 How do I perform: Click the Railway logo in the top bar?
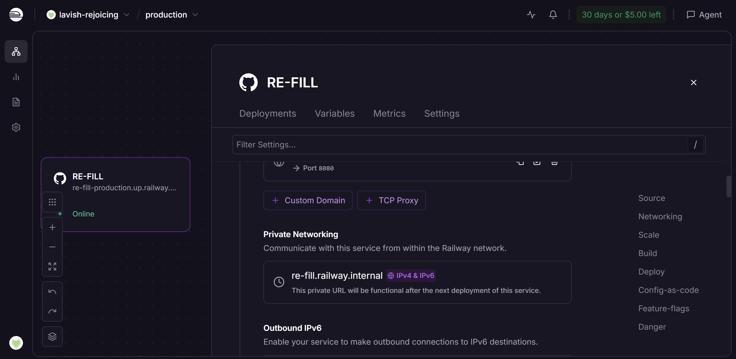(16, 15)
